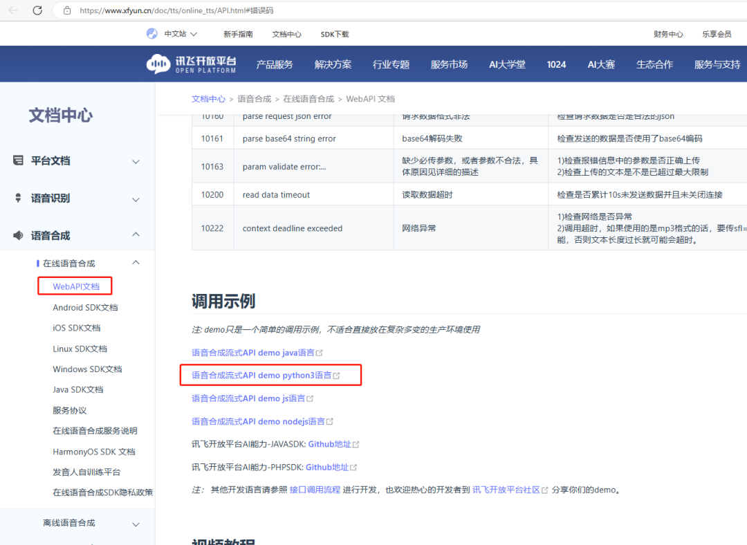Click the globe icon beside 中文站
This screenshot has width=747, height=545.
tap(152, 34)
